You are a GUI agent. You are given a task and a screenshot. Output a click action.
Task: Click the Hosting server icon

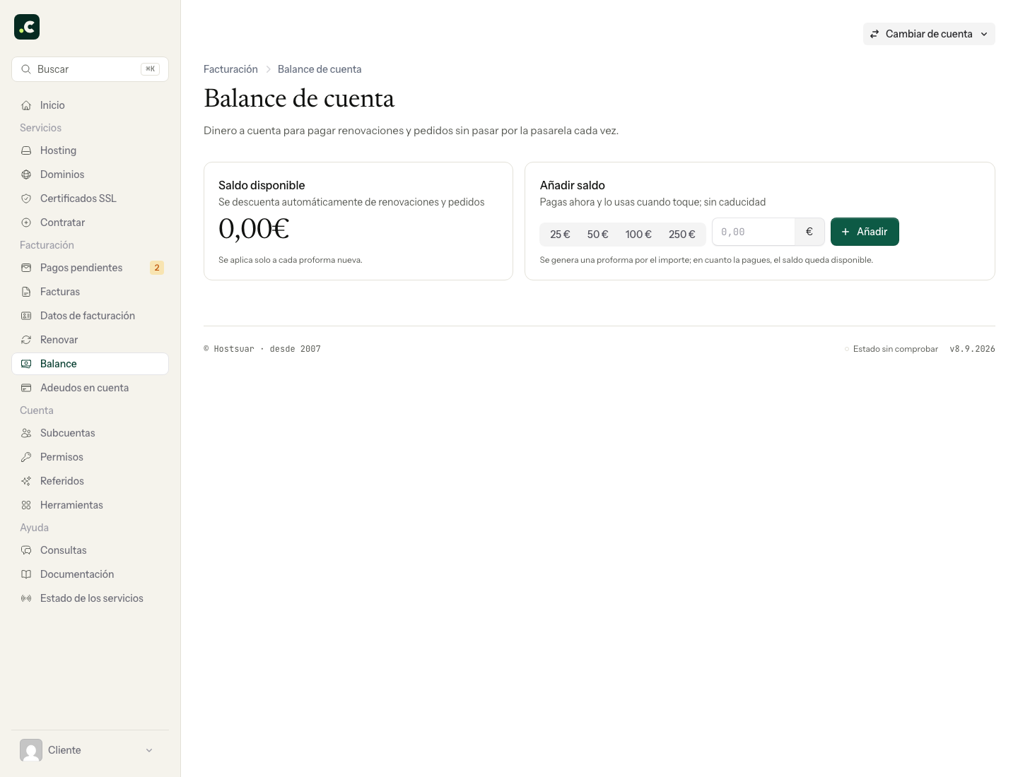coord(26,150)
